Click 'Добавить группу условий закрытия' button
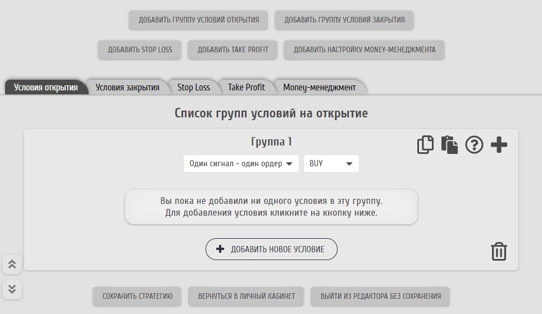This screenshot has height=314, width=542. (344, 20)
